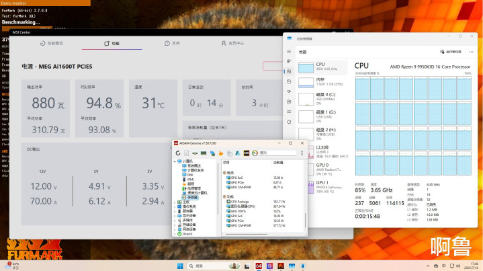Click the AIDA64 clipboard toolbar icon
This screenshot has height=271, width=483.
230,153
